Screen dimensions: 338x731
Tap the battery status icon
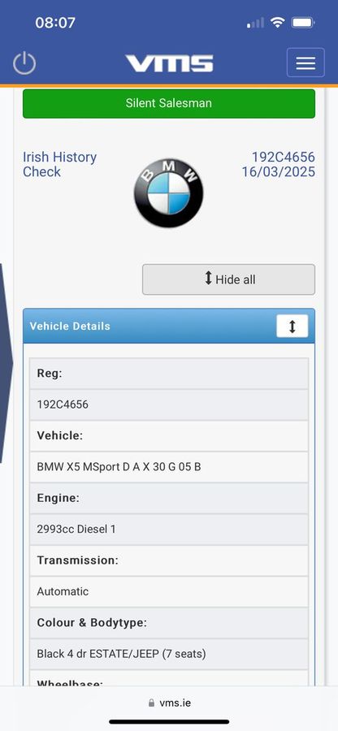pos(303,23)
